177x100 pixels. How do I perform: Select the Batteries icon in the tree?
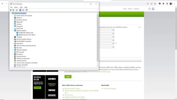[x=15, y=18]
